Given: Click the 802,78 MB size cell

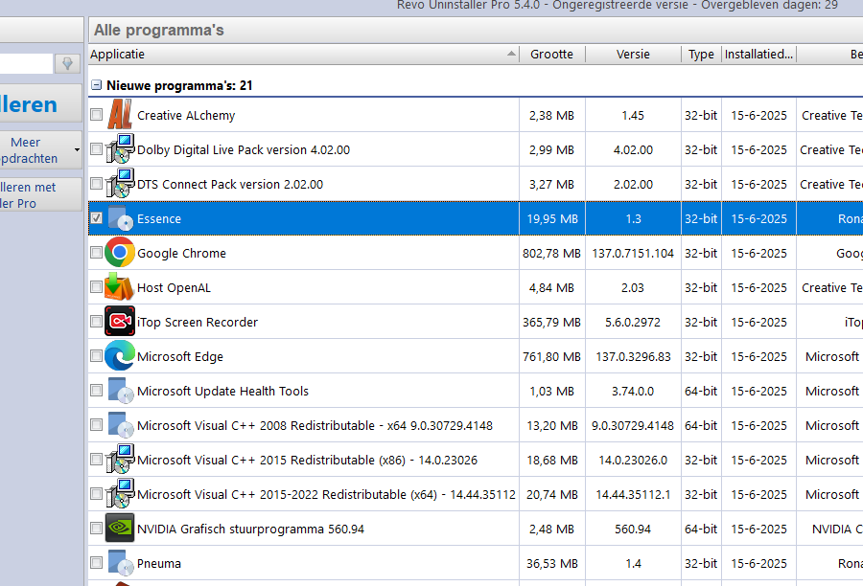Looking at the screenshot, I should (x=551, y=253).
